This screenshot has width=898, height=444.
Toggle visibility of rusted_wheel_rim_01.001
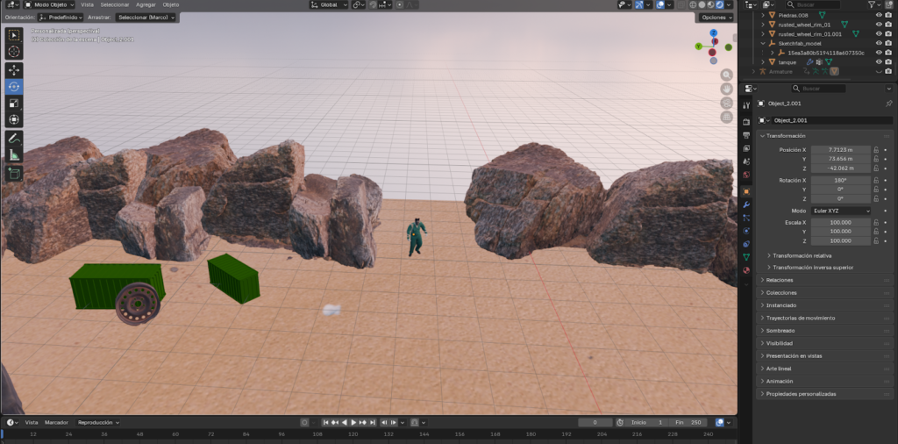click(879, 34)
